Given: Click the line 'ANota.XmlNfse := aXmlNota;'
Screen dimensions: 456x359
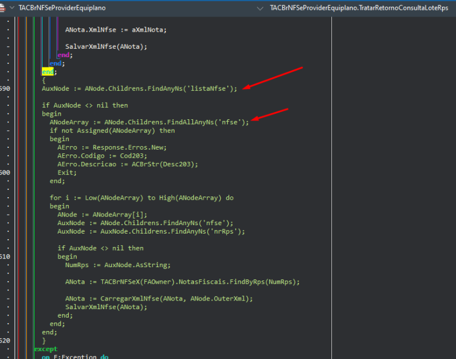Looking at the screenshot, I should (x=116, y=30).
